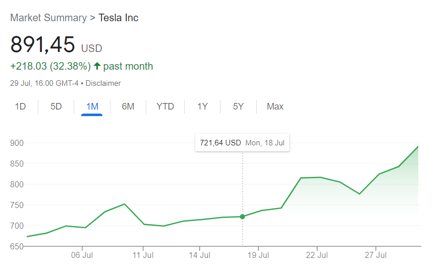Click the green upward arrow icon

97,66
